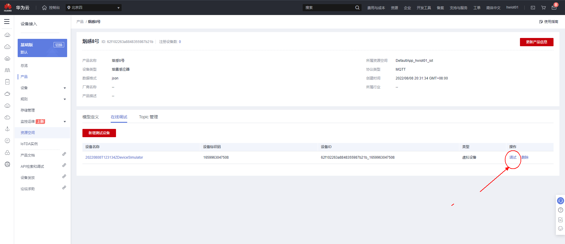Switch to the Topic 管理 tab

[x=148, y=117]
